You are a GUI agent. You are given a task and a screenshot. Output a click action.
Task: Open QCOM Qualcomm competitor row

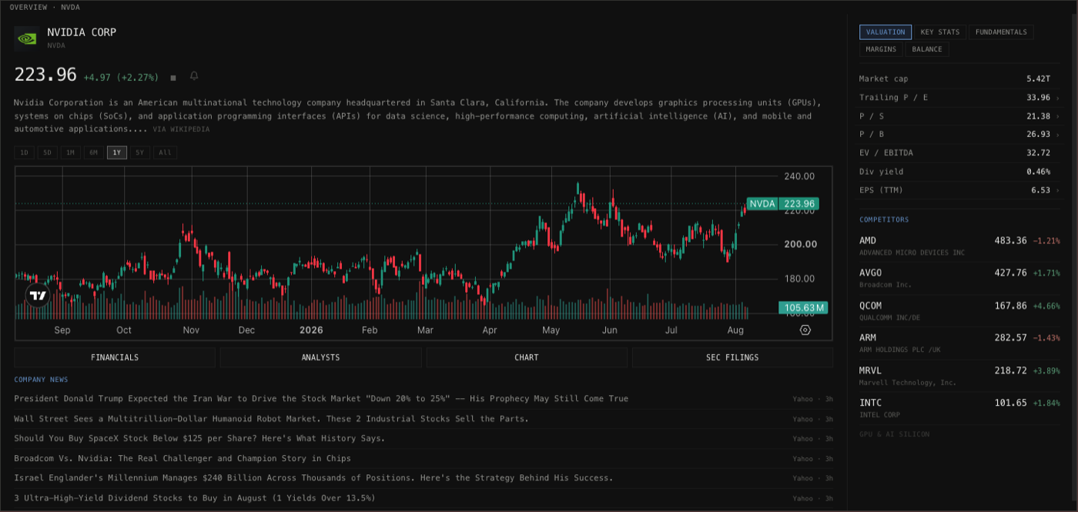tap(959, 310)
